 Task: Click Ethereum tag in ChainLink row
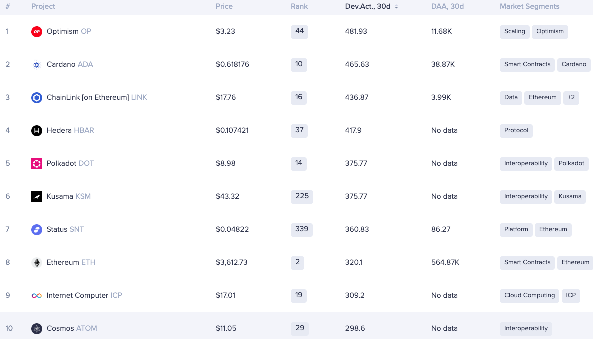point(542,97)
